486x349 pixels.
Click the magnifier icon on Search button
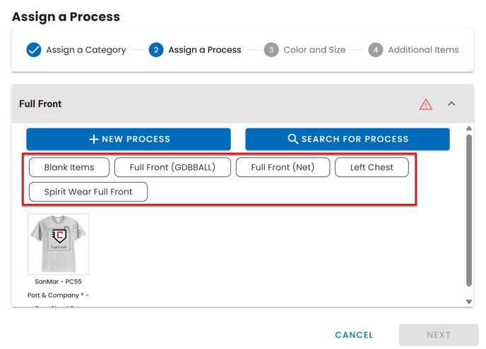[x=293, y=139]
